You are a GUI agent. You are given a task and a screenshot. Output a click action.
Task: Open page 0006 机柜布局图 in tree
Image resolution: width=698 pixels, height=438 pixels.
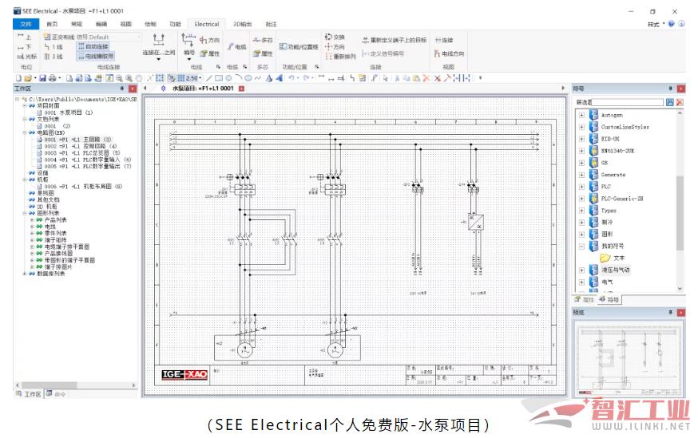coord(83,187)
